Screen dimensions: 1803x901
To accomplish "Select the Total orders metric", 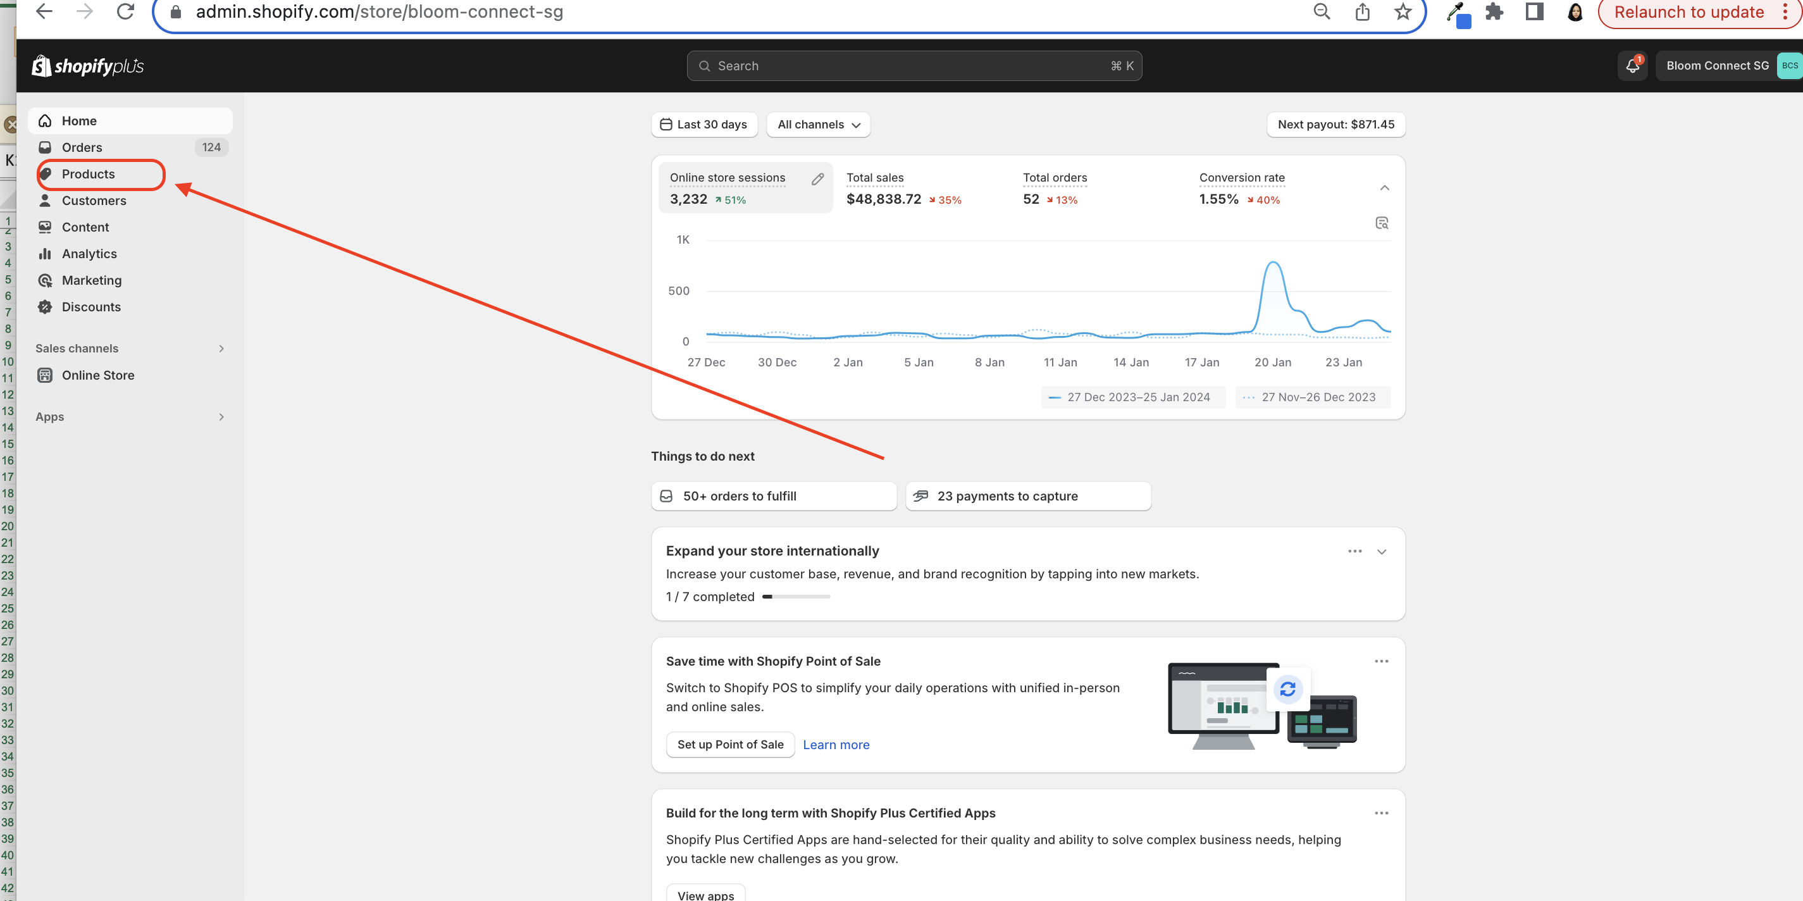I will (1054, 189).
